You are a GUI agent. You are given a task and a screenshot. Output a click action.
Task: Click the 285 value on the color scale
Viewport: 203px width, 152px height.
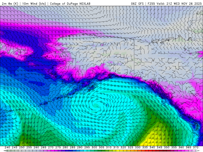click(x=73, y=147)
